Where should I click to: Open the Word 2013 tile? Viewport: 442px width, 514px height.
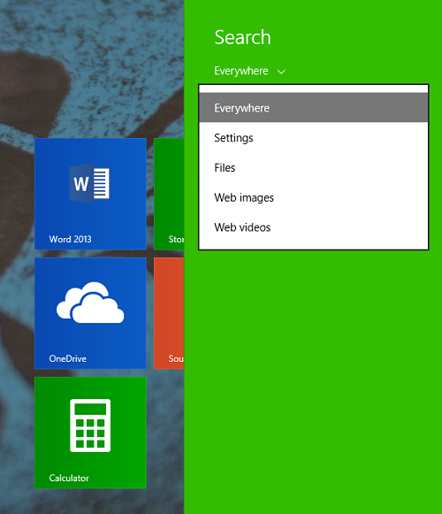pyautogui.click(x=90, y=194)
